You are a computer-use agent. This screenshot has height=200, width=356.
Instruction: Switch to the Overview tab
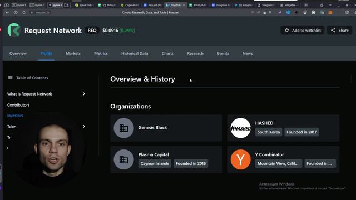[x=18, y=53]
